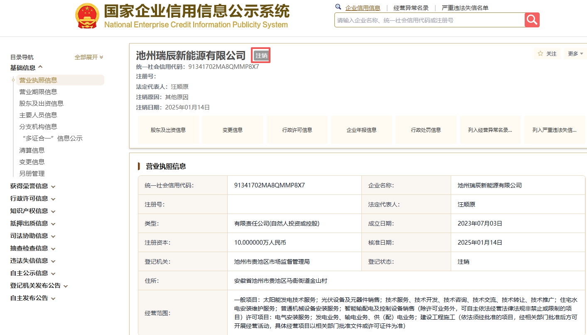Expand the 违法失信信息 section
The image size is (587, 335).
[x=33, y=261]
